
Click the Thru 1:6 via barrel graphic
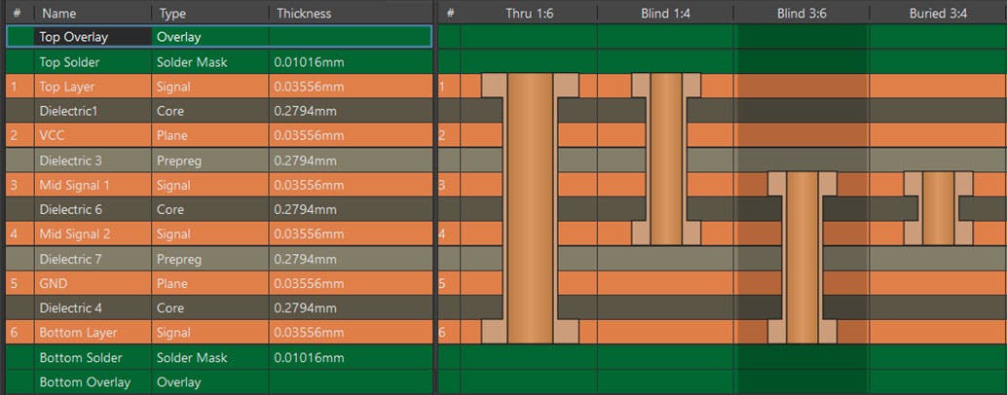[x=530, y=208]
